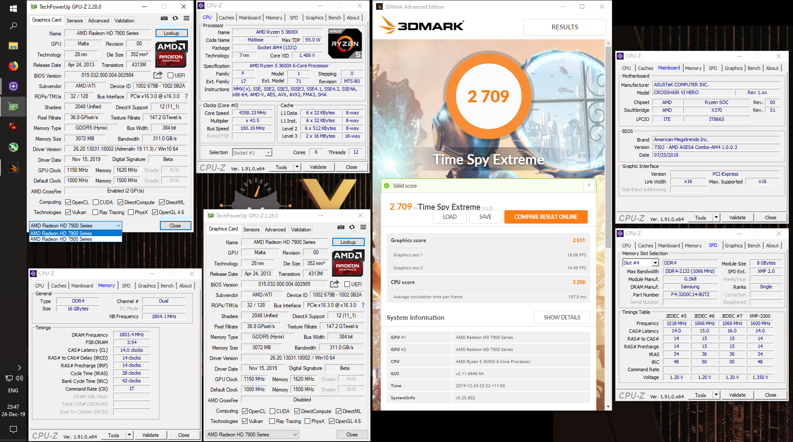Click refresh icon in bottom GPU-Z window
This screenshot has width=793, height=442.
(x=352, y=227)
